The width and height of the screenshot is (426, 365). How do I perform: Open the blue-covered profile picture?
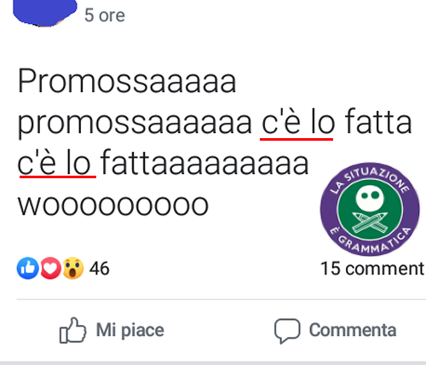[45, 13]
